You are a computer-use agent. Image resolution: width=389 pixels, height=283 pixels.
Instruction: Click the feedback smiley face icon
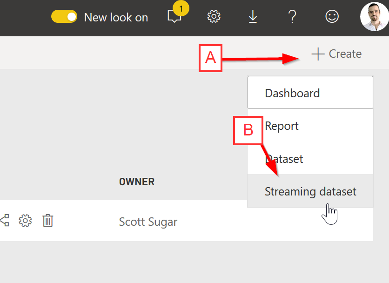click(332, 17)
